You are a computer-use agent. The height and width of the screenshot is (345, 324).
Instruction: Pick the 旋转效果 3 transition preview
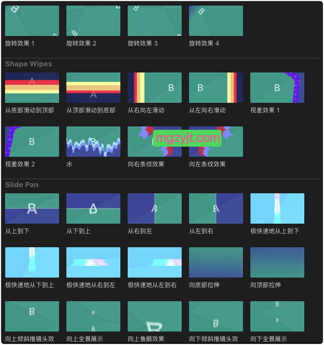(155, 21)
